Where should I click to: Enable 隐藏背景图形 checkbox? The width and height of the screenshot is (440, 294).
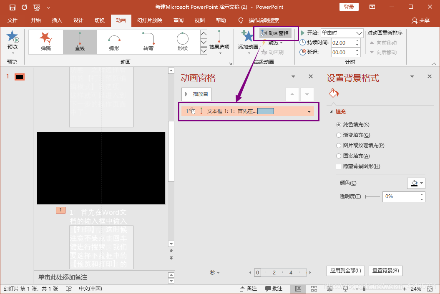tap(338, 166)
